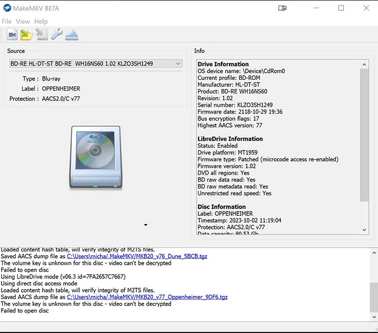Click the 'LibreDrive Information' heading
The height and width of the screenshot is (333, 378).
tap(230, 139)
